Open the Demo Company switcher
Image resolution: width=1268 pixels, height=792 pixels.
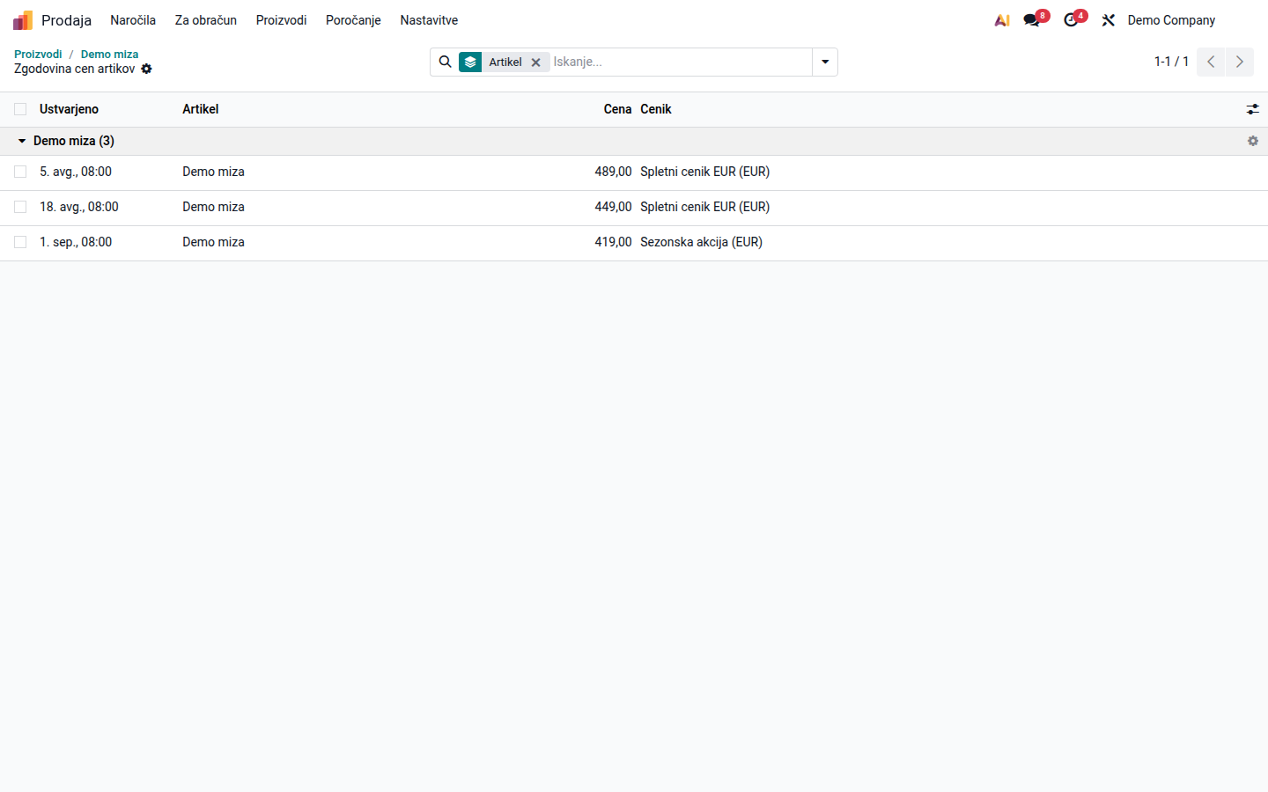1171,20
